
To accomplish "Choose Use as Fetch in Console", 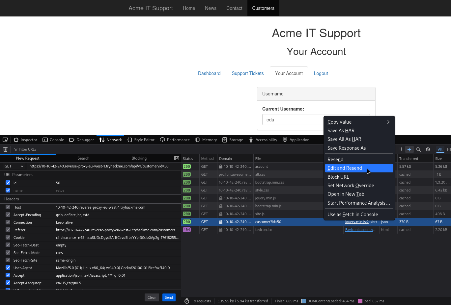I will coord(359,215).
